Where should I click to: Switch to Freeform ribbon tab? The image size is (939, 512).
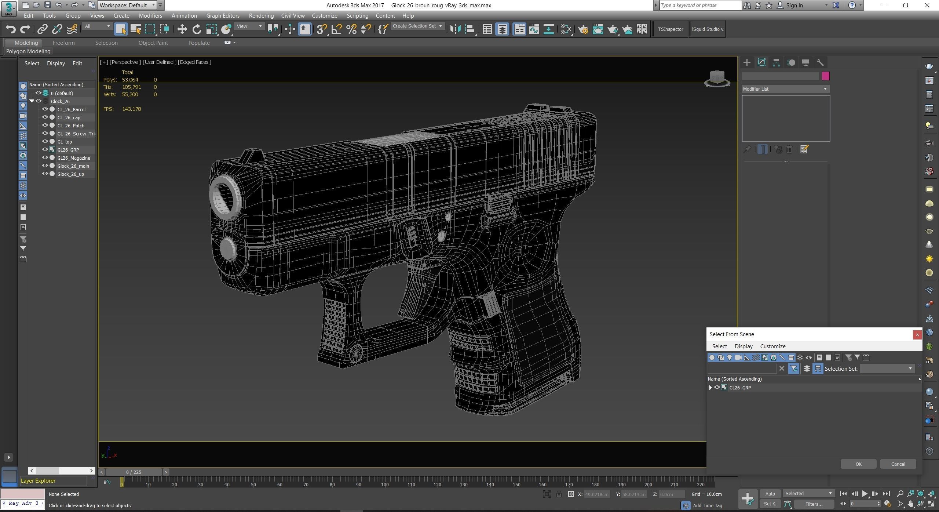pos(63,43)
